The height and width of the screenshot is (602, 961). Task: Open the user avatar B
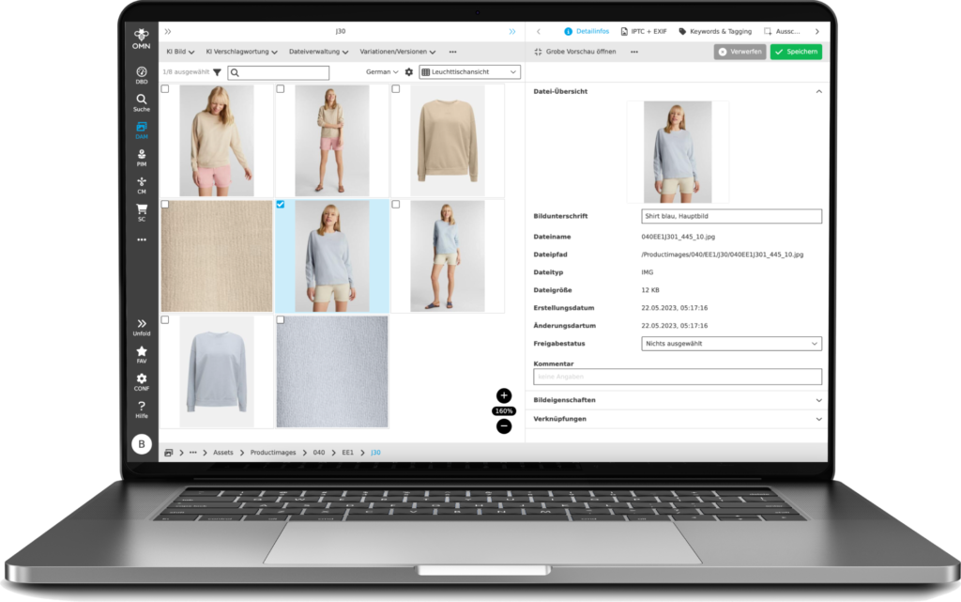click(x=142, y=444)
